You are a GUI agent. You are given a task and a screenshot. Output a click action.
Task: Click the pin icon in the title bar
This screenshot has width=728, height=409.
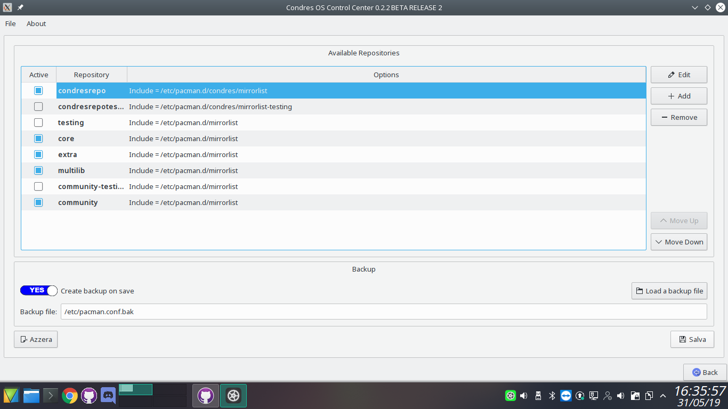point(20,7)
